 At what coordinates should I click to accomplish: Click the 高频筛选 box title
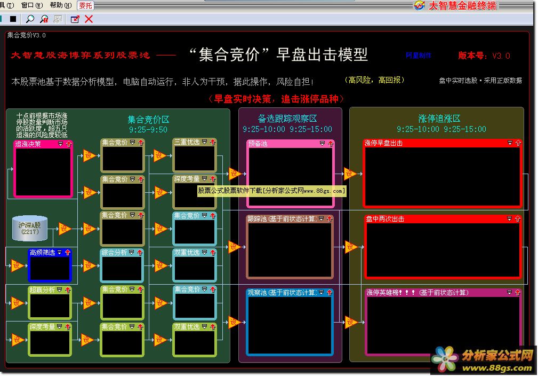[x=42, y=253]
